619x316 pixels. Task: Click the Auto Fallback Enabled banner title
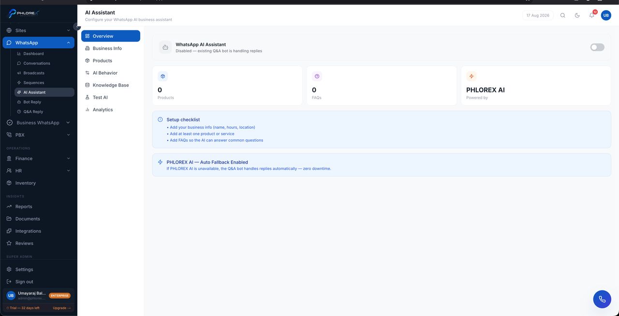coord(207,163)
